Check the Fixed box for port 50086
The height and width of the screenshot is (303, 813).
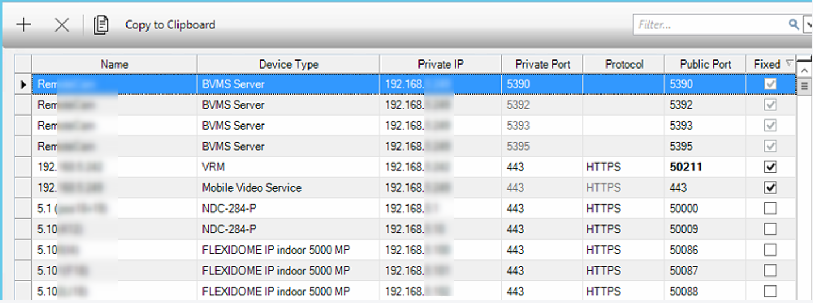[x=770, y=250]
